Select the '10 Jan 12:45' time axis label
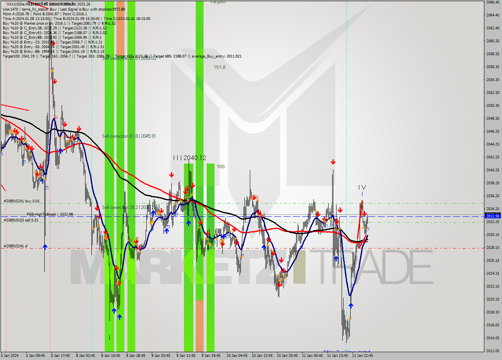 coord(262,356)
